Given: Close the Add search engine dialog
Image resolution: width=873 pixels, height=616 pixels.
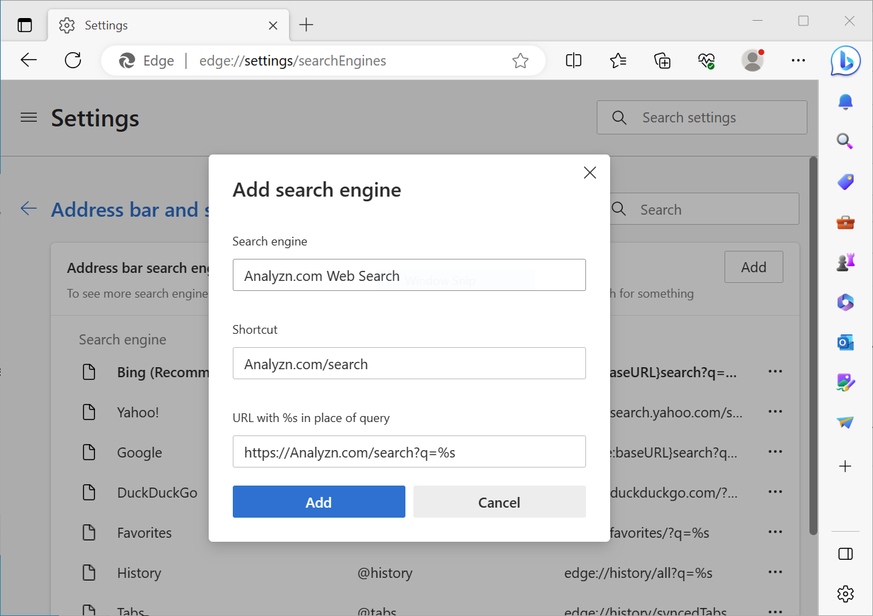Looking at the screenshot, I should pos(590,173).
